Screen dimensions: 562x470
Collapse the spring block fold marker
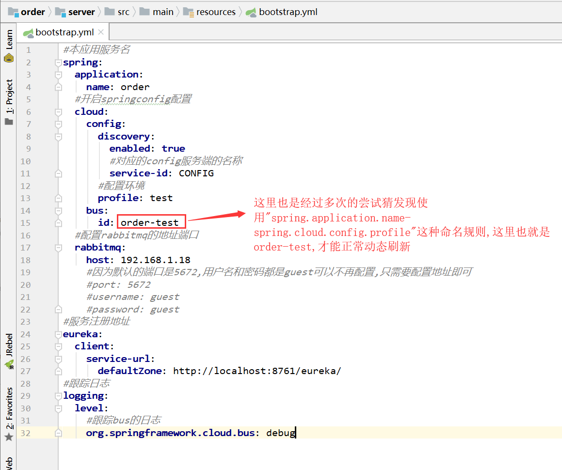[x=58, y=63]
